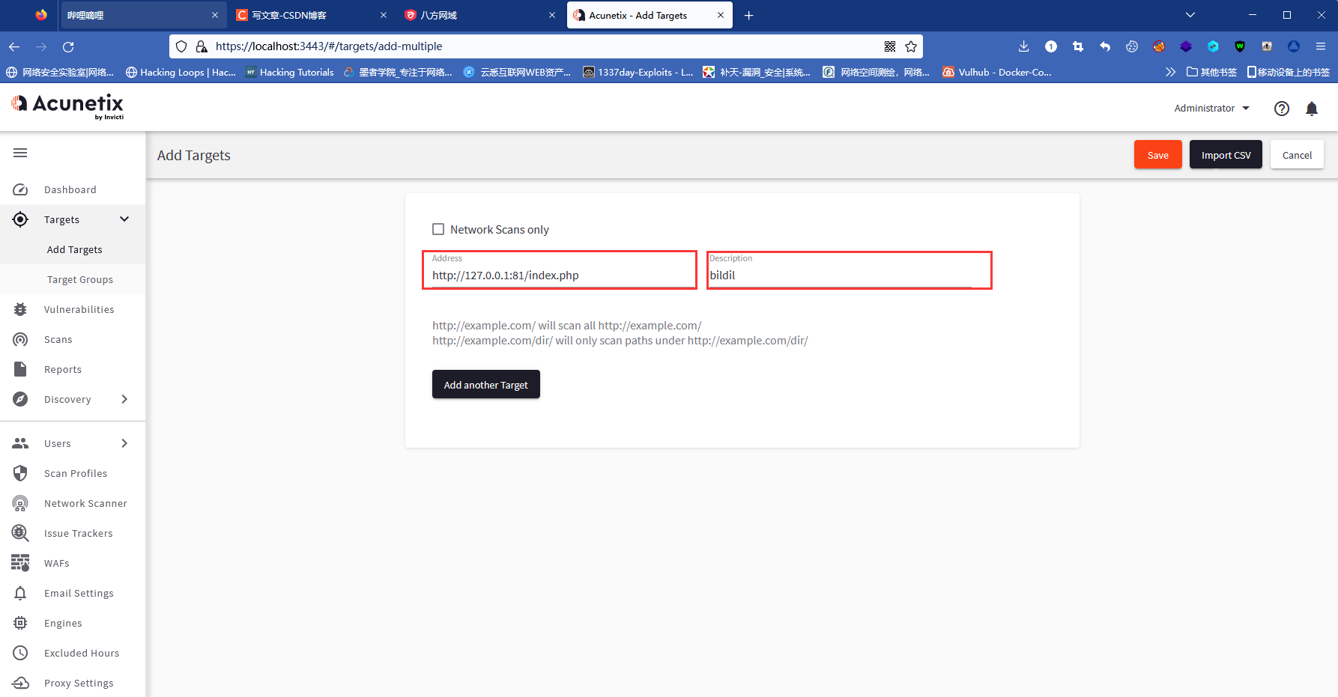Click the Add another Target button
Screen dimensions: 1338x697
[485, 385]
